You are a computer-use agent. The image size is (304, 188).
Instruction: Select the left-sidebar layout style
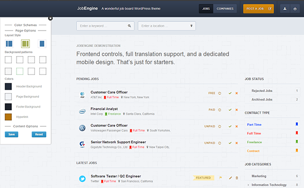[9, 44]
